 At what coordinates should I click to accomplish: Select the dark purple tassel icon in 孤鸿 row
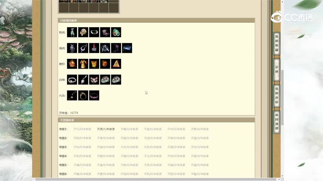[116, 48]
